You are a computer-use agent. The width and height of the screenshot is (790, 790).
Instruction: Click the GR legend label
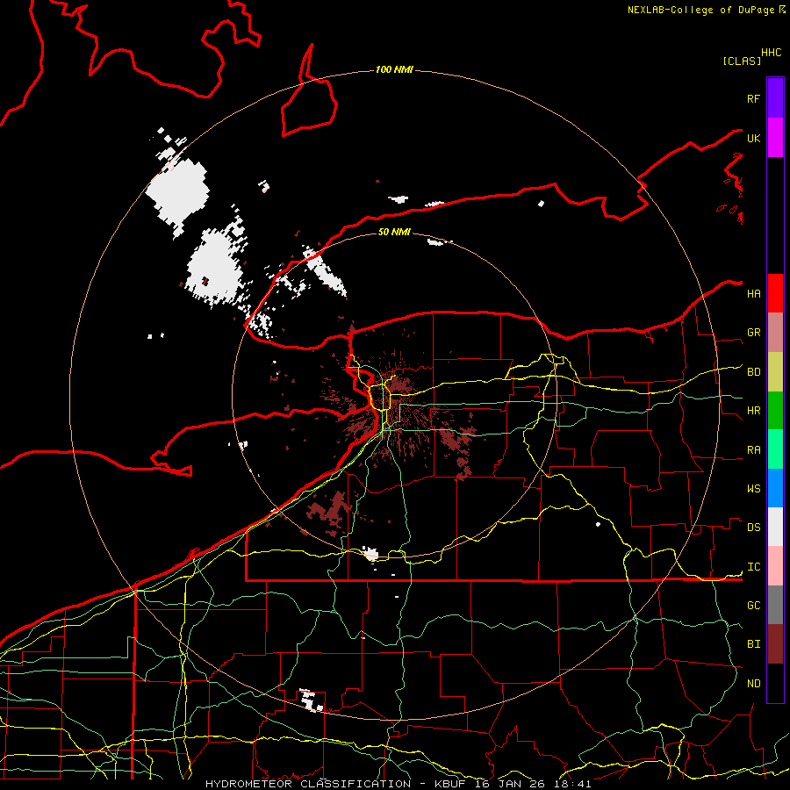[753, 333]
